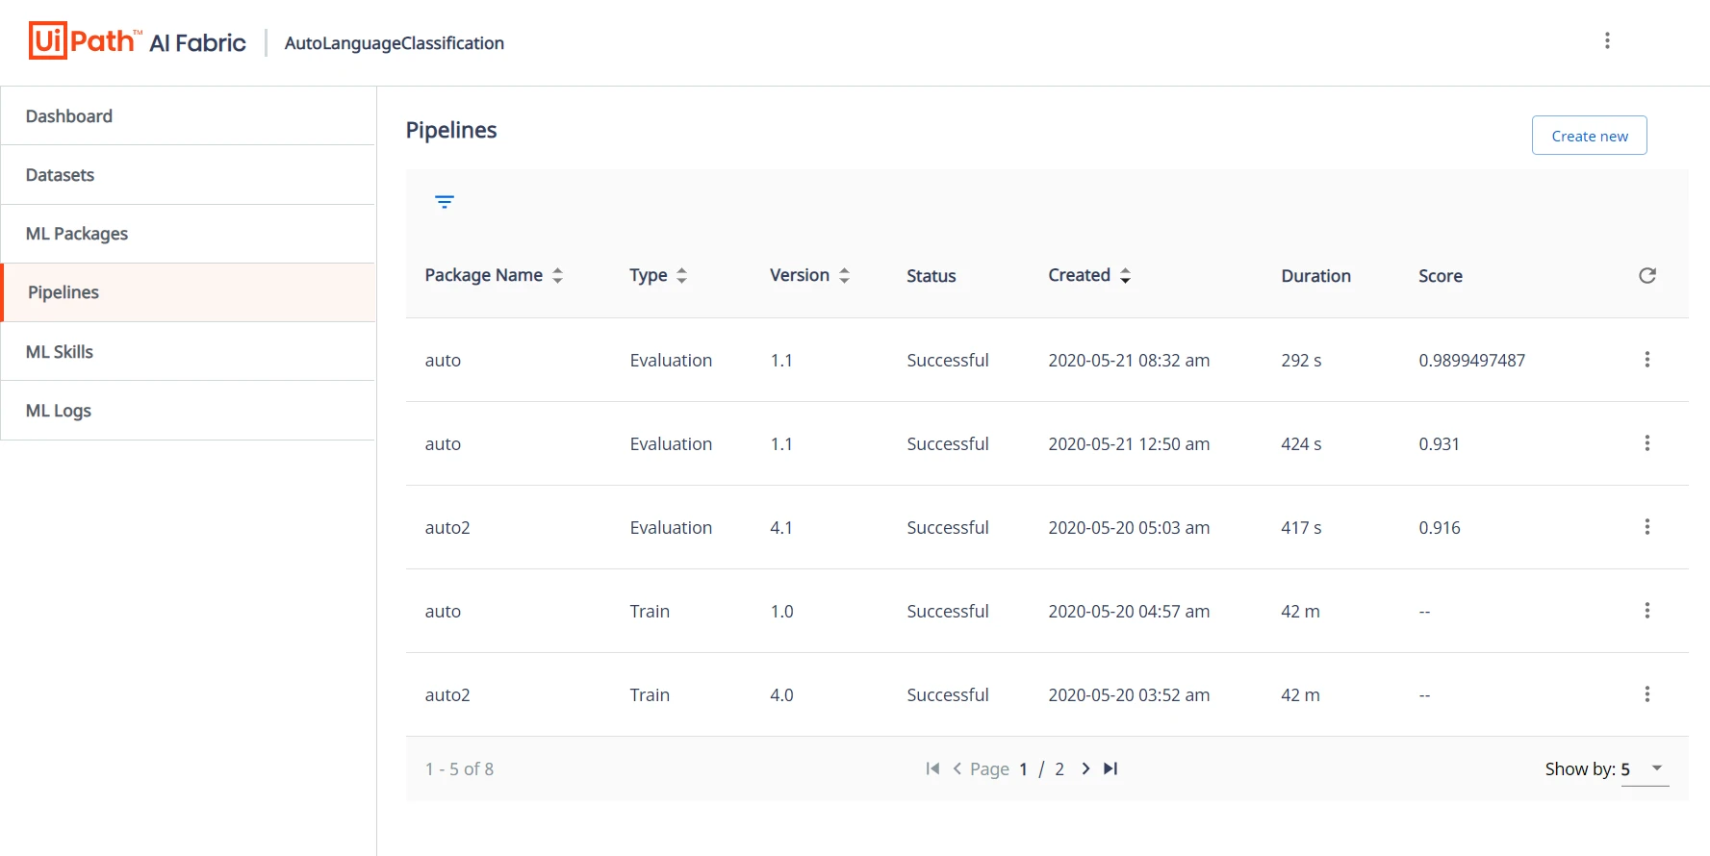Go to first page of results
1710x856 pixels.
pos(932,768)
